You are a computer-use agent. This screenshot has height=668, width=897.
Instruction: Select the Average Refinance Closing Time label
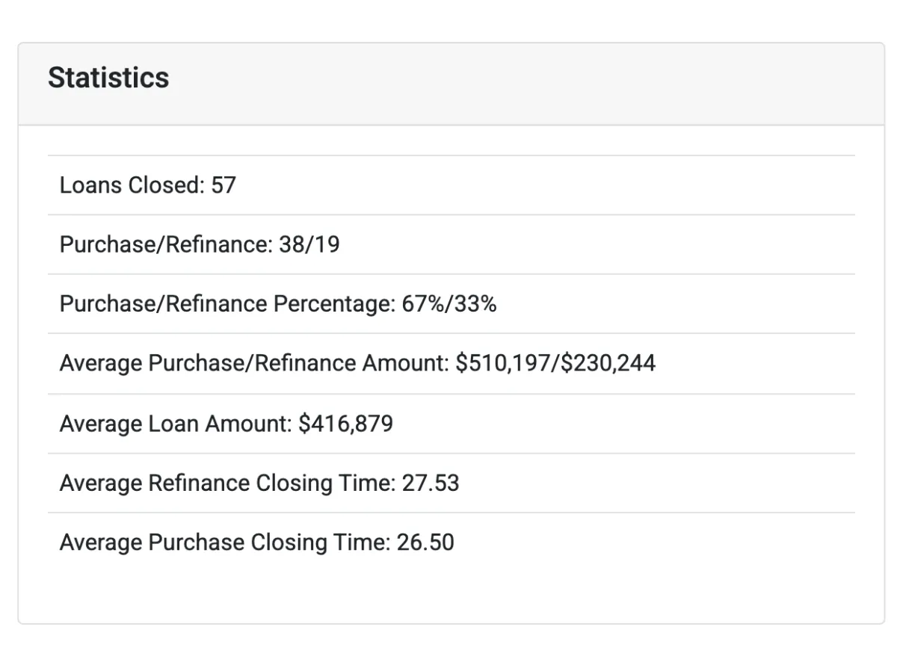[x=227, y=483]
